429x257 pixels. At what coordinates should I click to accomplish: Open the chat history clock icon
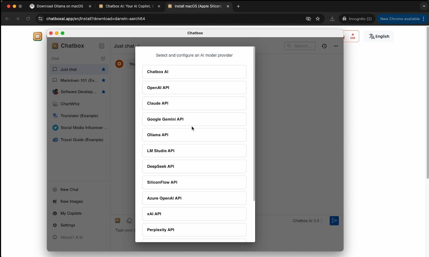pyautogui.click(x=324, y=46)
